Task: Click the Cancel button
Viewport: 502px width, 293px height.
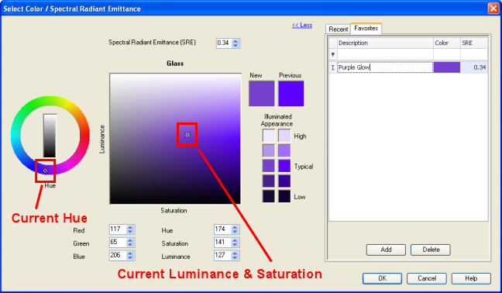Action: (427, 278)
